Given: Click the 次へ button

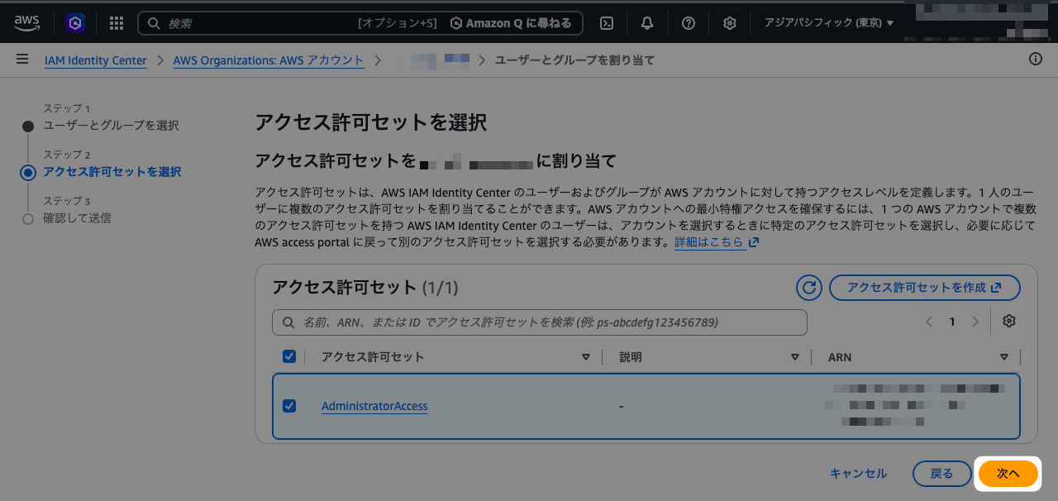Looking at the screenshot, I should click(1008, 474).
